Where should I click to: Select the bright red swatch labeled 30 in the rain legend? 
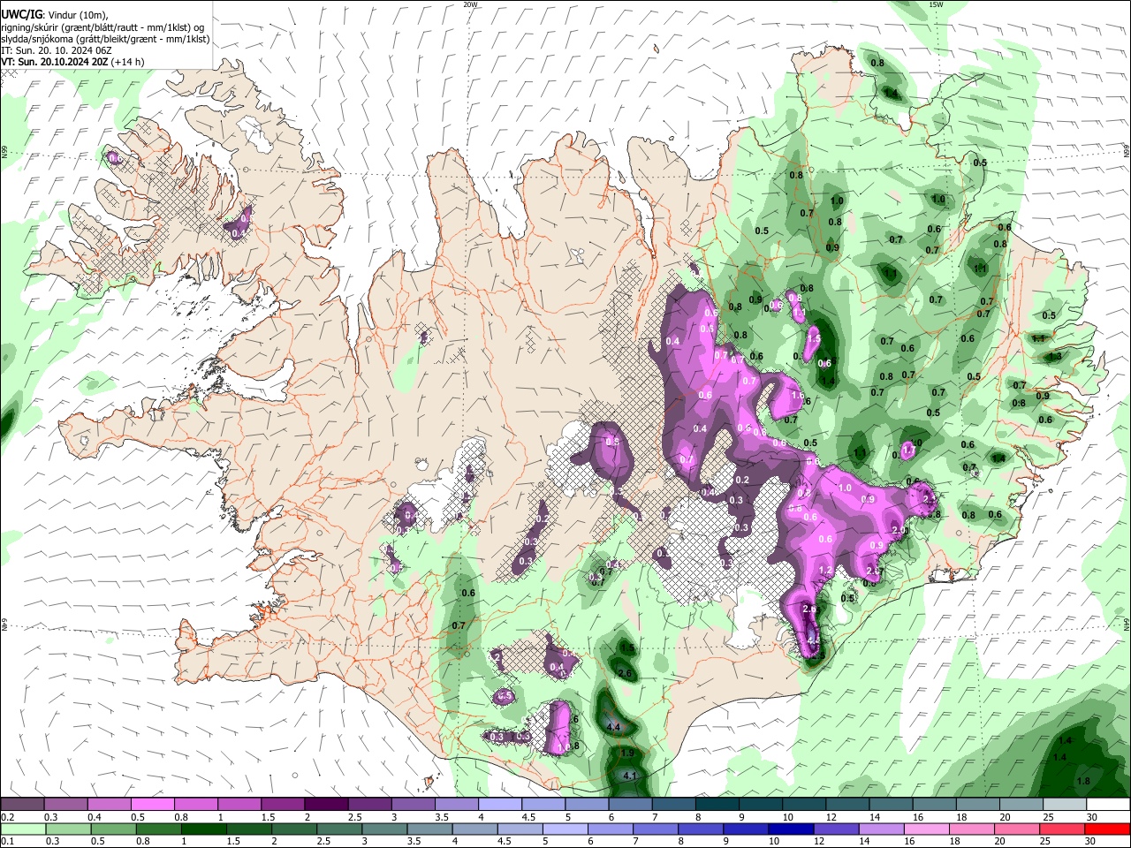point(1108,829)
